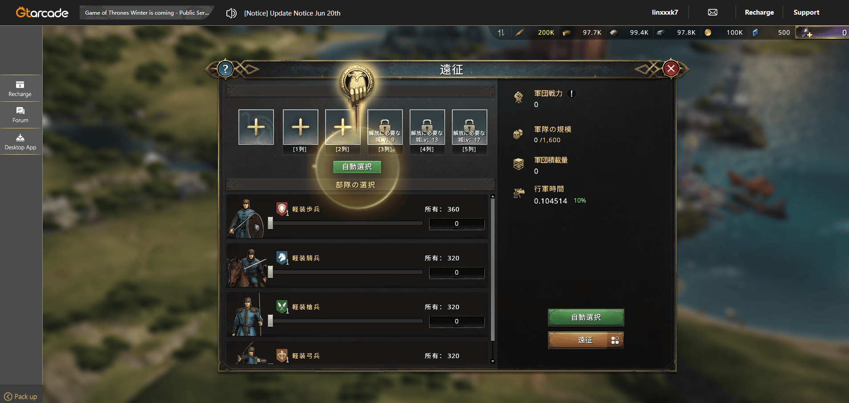Collapse sidebar with Pack up
849x403 pixels.
tap(20, 396)
